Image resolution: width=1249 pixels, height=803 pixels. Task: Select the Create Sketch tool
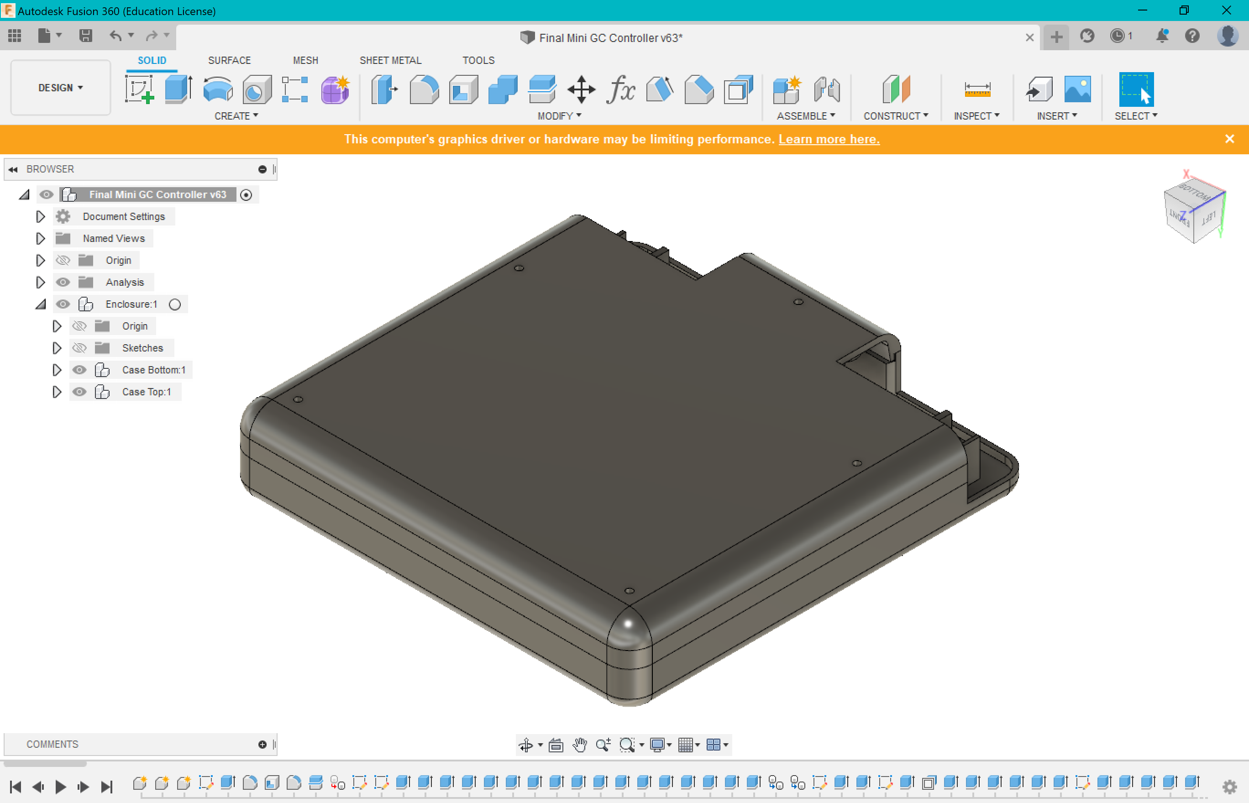[140, 89]
